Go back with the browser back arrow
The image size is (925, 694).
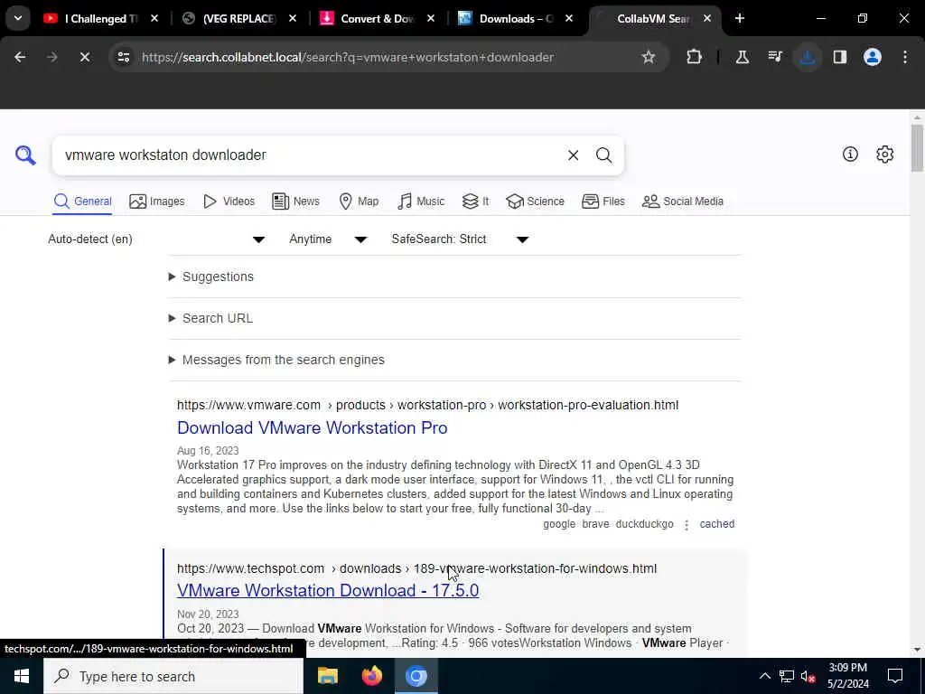(x=20, y=57)
